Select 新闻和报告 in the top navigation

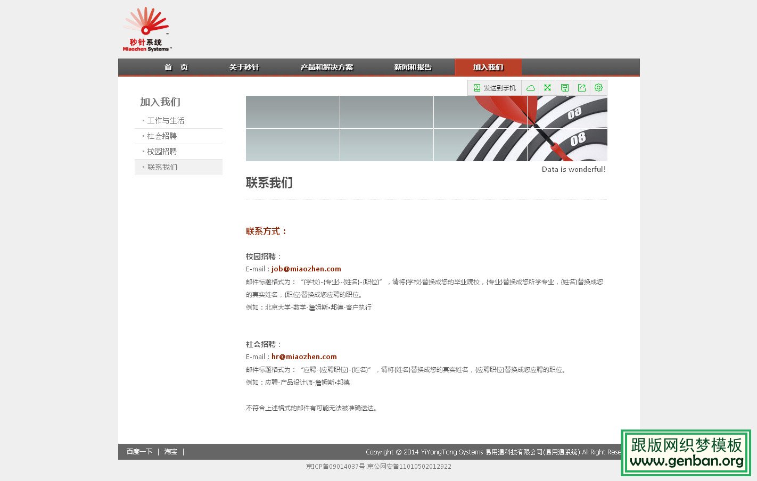coord(413,67)
